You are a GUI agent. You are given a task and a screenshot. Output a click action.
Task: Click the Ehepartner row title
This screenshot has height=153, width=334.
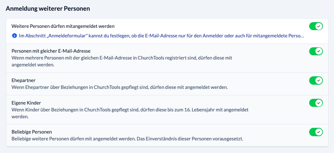pos(24,81)
